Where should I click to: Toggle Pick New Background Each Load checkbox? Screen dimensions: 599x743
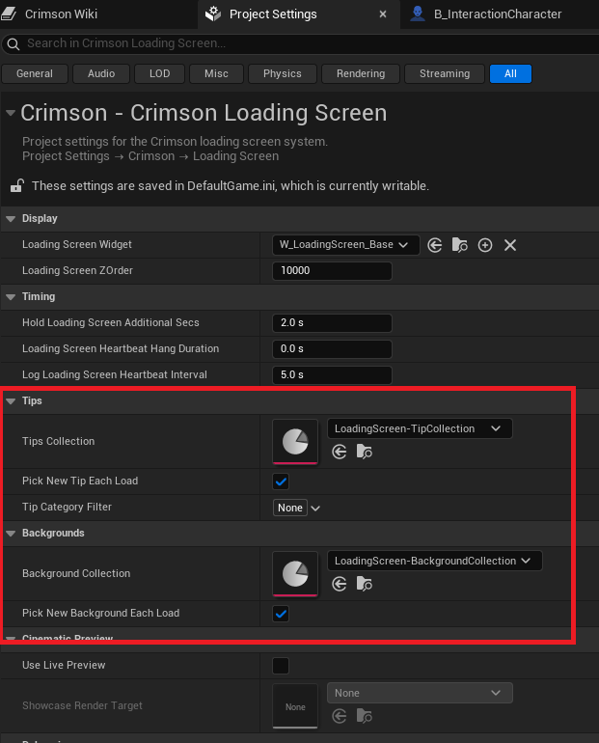tap(281, 614)
